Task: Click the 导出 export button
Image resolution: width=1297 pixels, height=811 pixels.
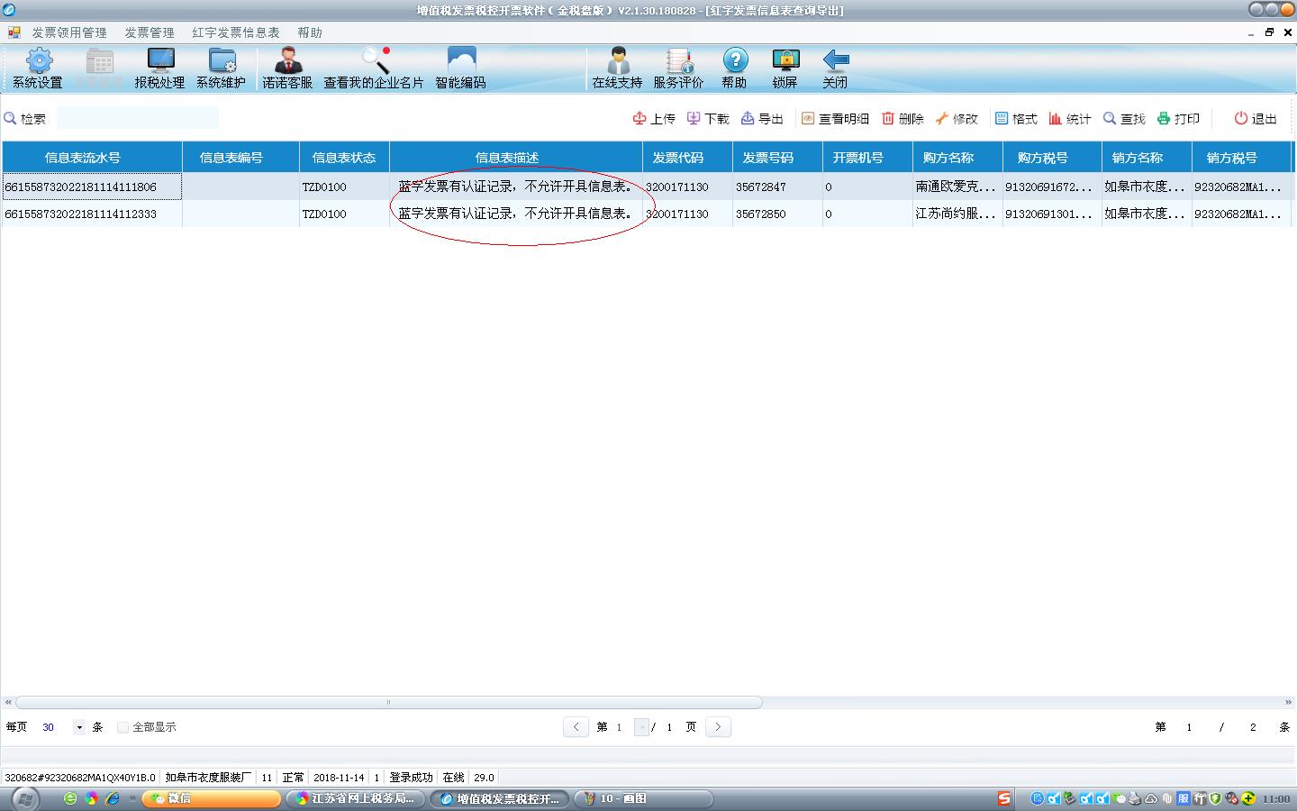Action: point(762,119)
